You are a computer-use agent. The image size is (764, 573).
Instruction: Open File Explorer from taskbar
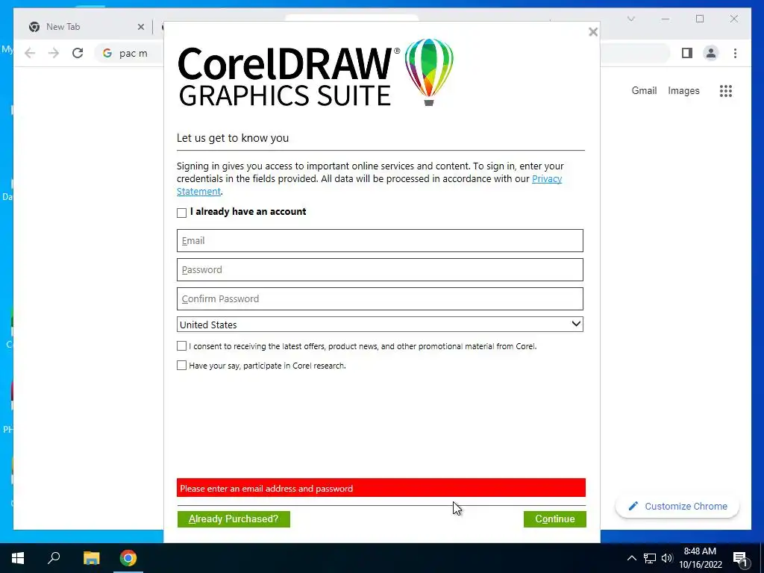pyautogui.click(x=91, y=558)
